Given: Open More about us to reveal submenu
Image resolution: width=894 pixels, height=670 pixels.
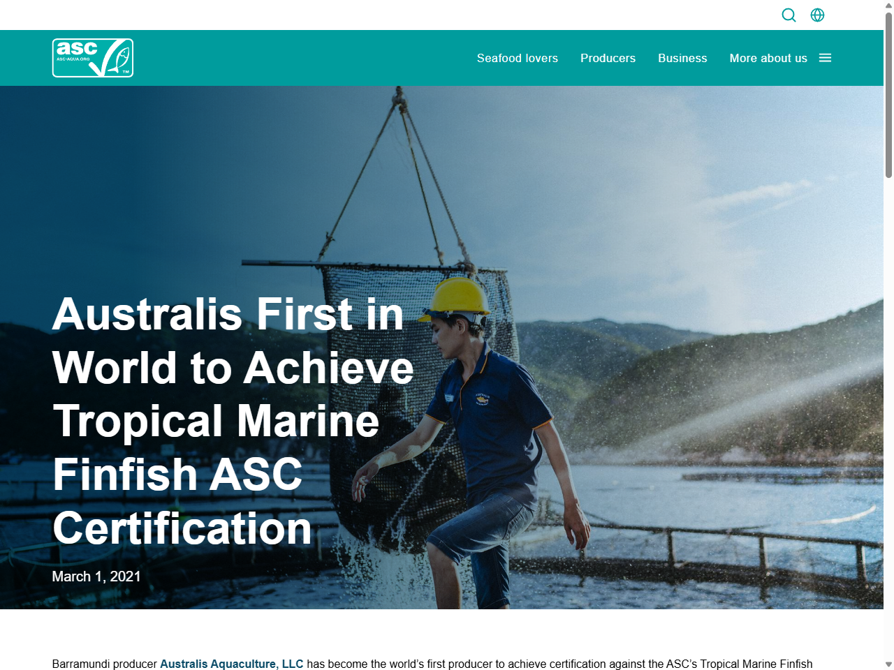Looking at the screenshot, I should coord(768,58).
